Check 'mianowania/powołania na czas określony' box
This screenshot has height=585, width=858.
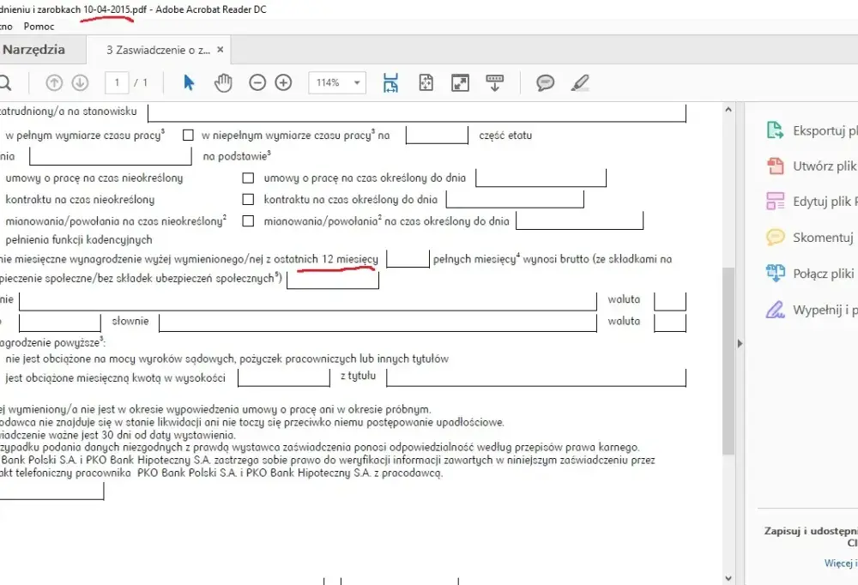pyautogui.click(x=248, y=220)
